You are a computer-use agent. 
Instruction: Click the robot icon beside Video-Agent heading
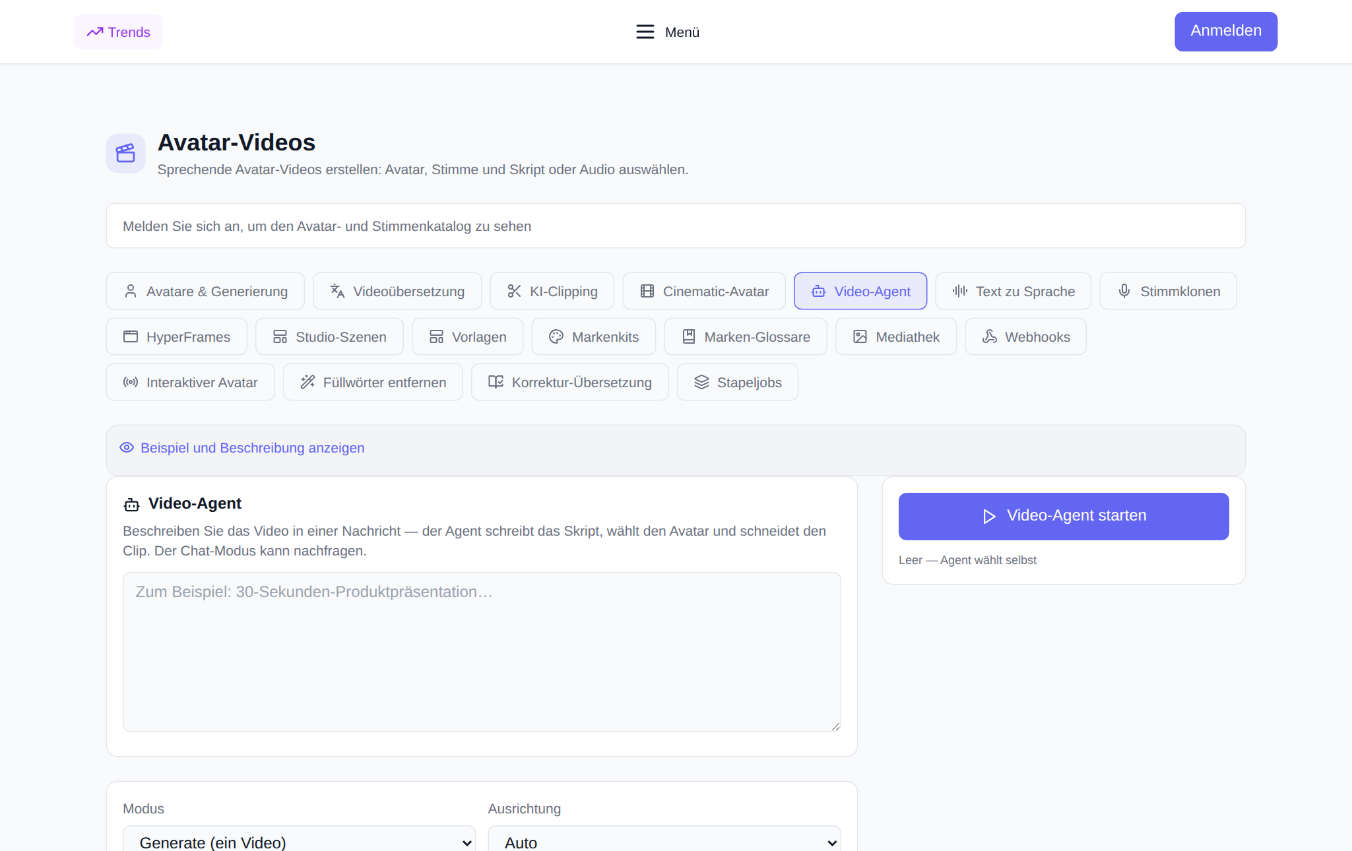131,505
